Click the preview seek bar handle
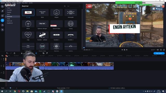The width and height of the screenshot is (166, 93). 84,48
